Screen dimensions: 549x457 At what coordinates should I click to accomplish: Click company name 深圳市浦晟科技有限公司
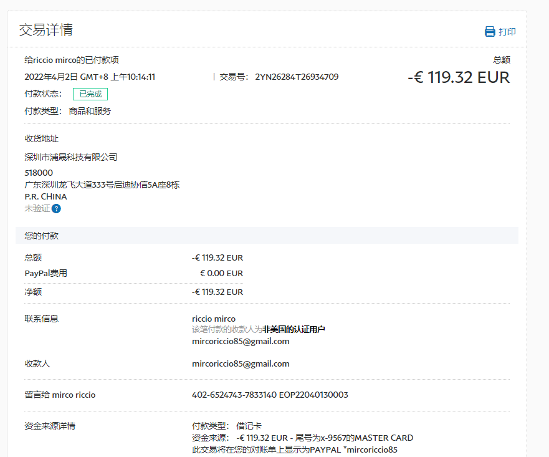(x=71, y=157)
